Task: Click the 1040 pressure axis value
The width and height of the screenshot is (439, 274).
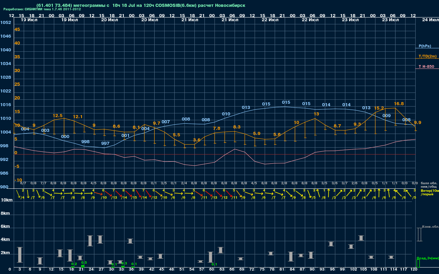Action: [x=5, y=50]
